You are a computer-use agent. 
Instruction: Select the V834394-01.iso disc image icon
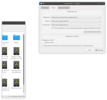(16, 83)
